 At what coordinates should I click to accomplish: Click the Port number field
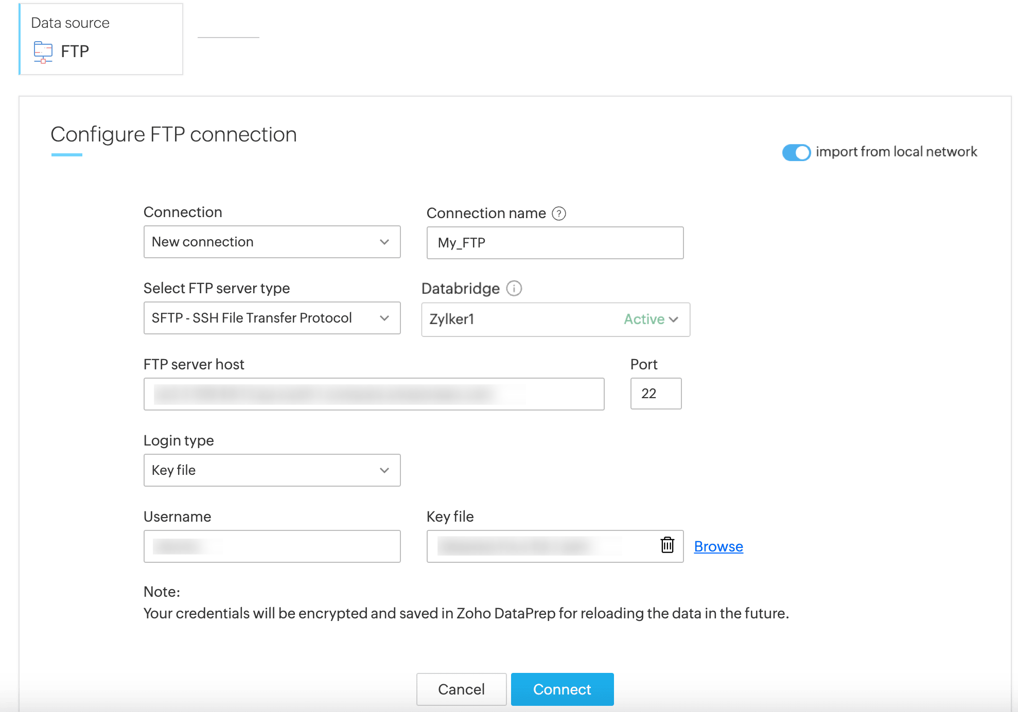click(655, 394)
